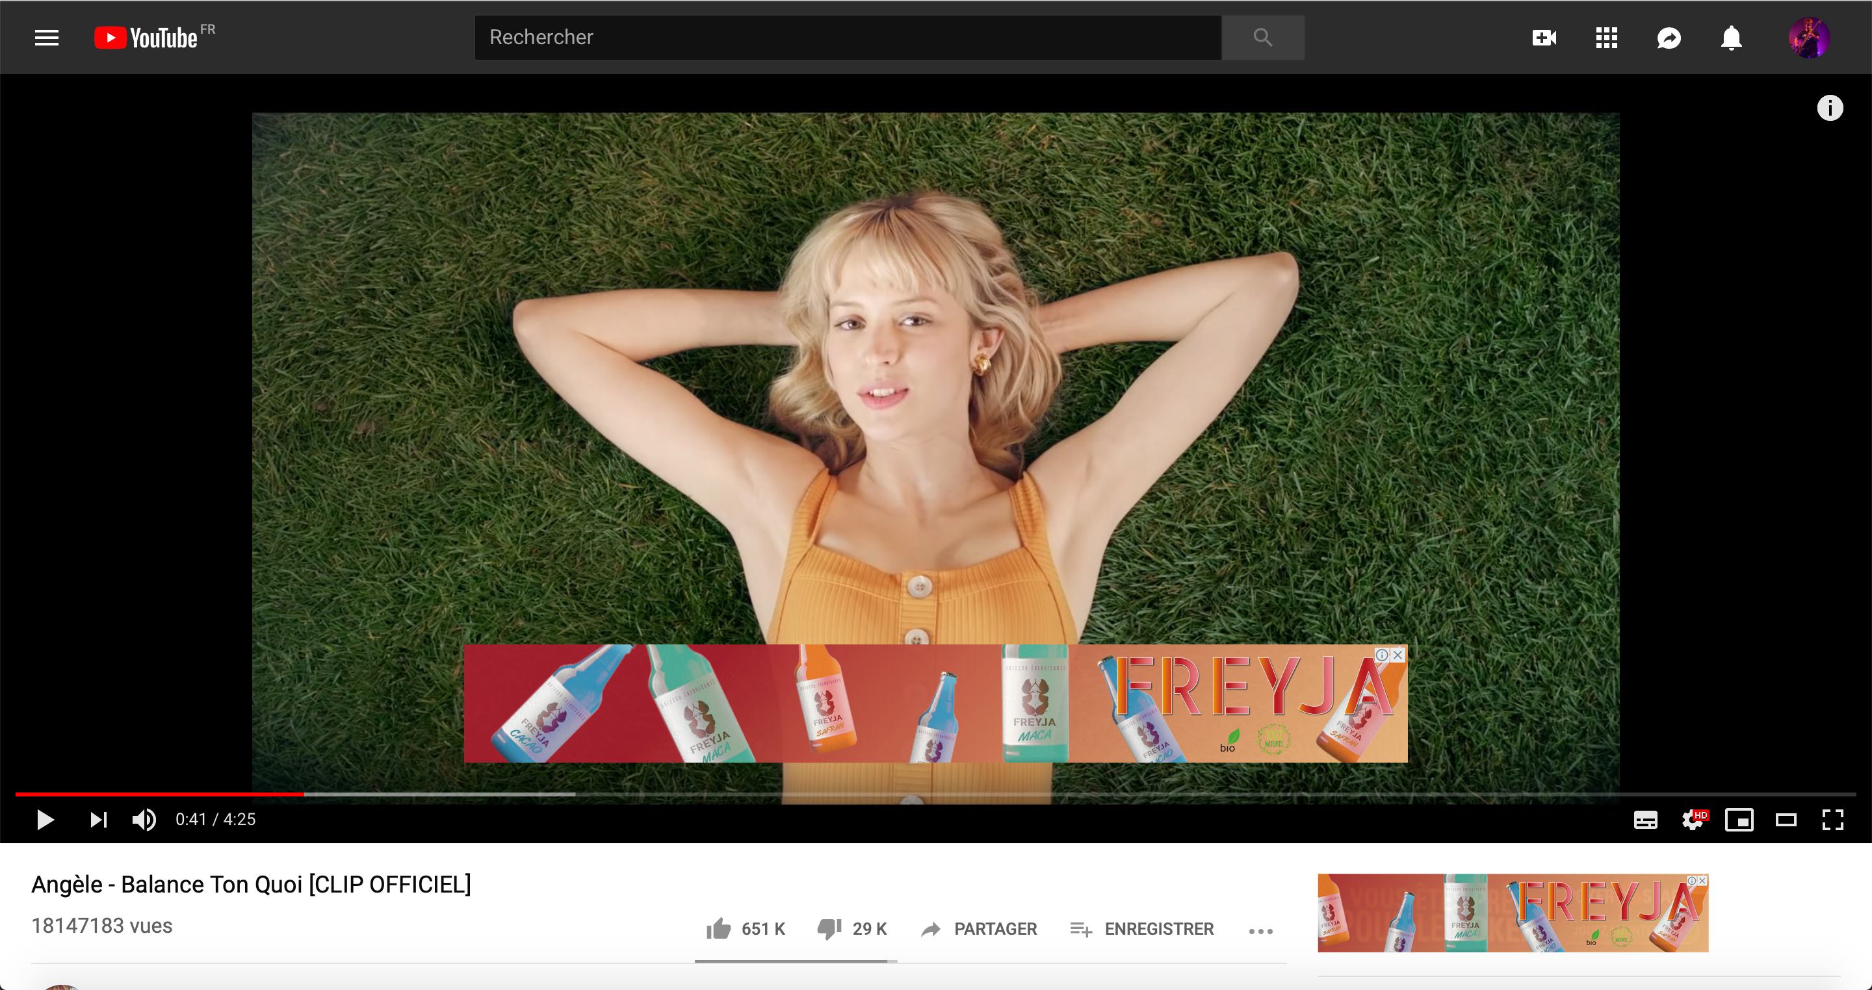
Task: Open the user account avatar menu
Action: pos(1809,38)
